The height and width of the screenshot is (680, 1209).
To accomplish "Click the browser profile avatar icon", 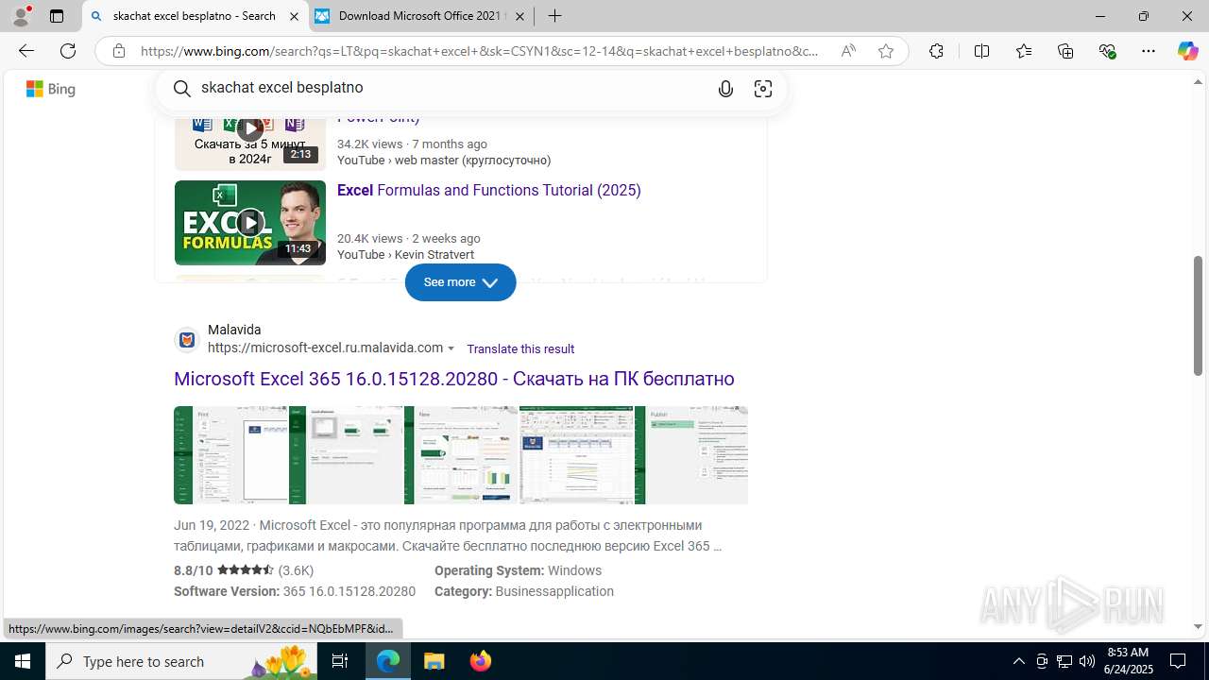I will [21, 16].
